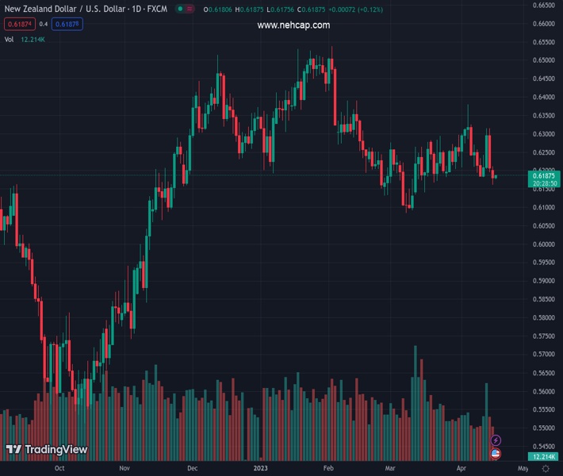
Task: Open chart settings gear icon
Action: [546, 469]
